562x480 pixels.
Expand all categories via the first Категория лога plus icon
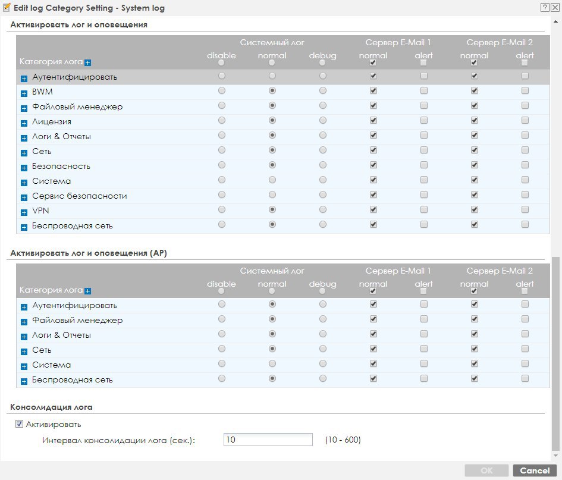click(x=88, y=62)
